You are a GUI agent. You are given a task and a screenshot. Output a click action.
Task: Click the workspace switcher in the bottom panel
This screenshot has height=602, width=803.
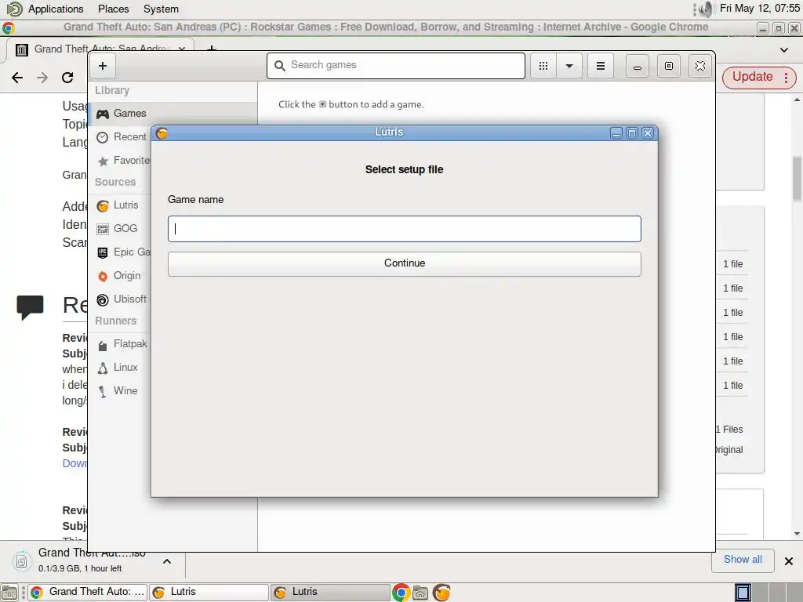[768, 593]
